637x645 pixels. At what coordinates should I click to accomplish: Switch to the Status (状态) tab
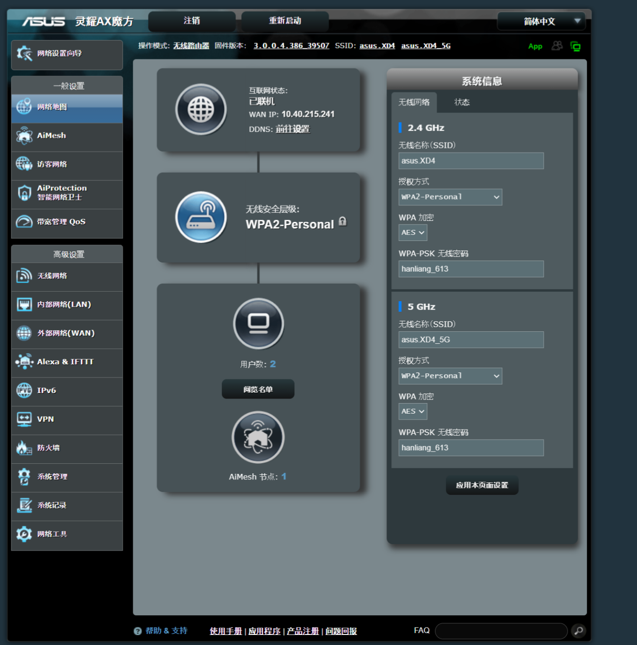coord(462,102)
